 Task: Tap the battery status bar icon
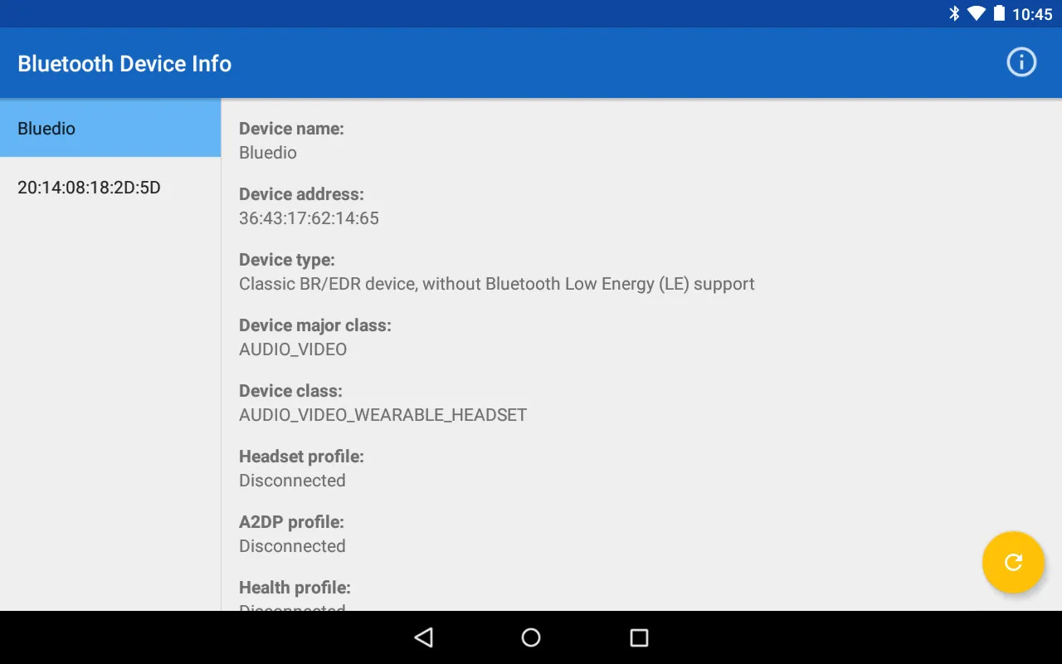point(1000,13)
